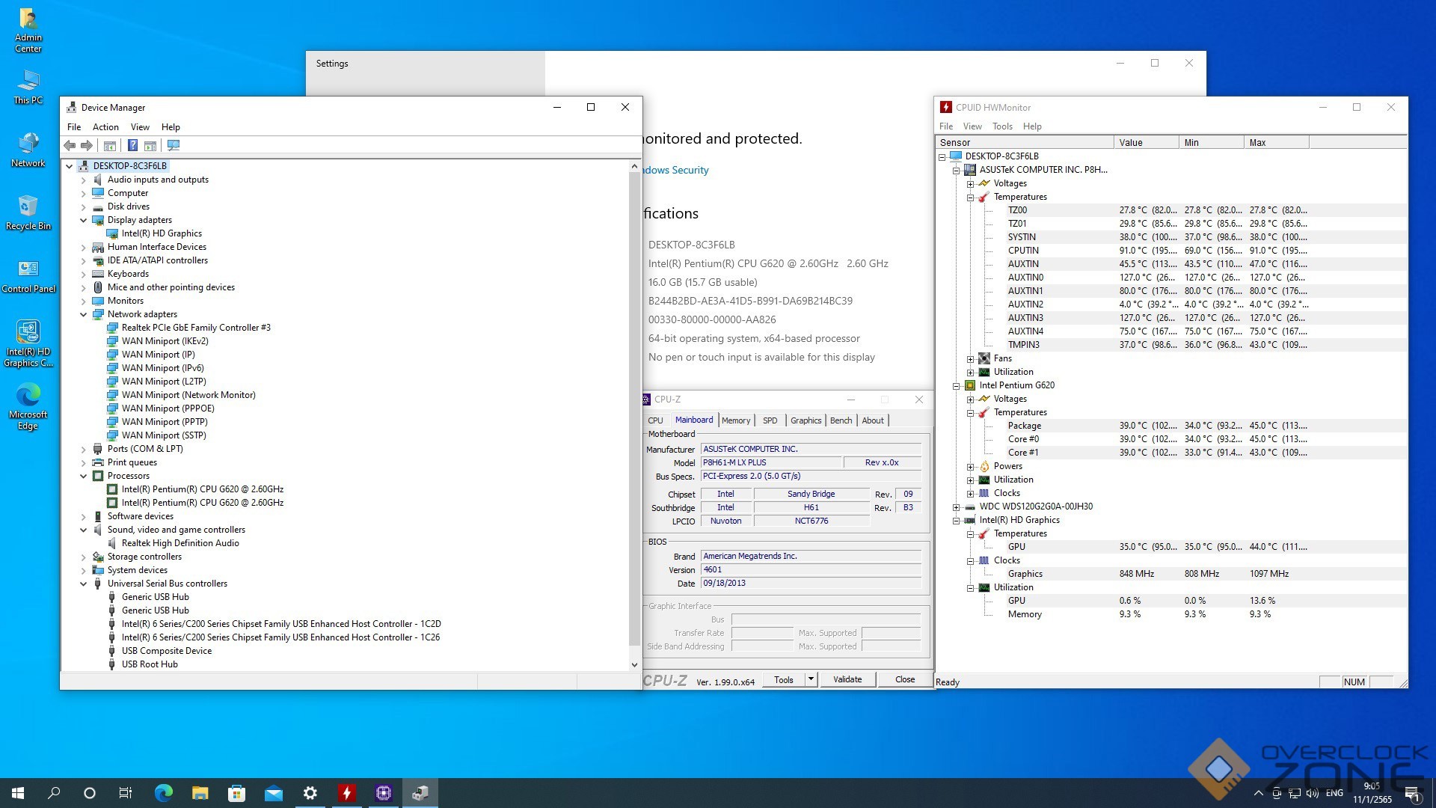The height and width of the screenshot is (808, 1436).
Task: Click the Device Manager scrollbar down arrow
Action: (x=634, y=664)
